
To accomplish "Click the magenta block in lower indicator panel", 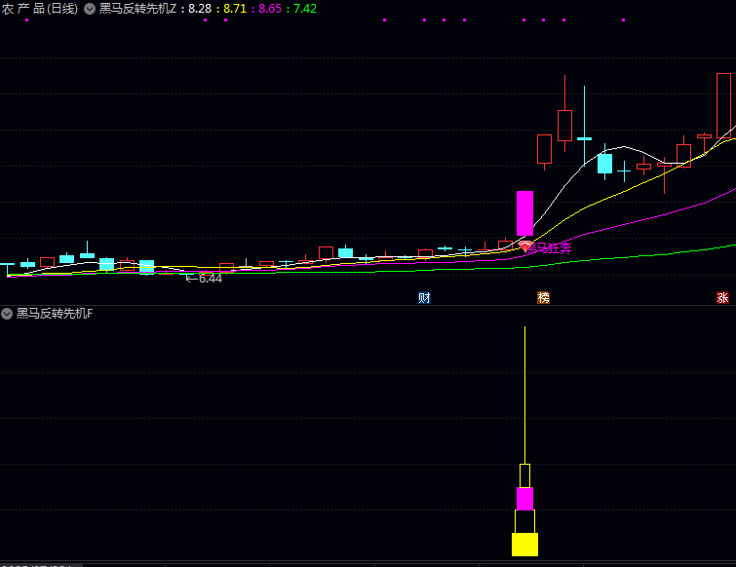I will tap(524, 499).
